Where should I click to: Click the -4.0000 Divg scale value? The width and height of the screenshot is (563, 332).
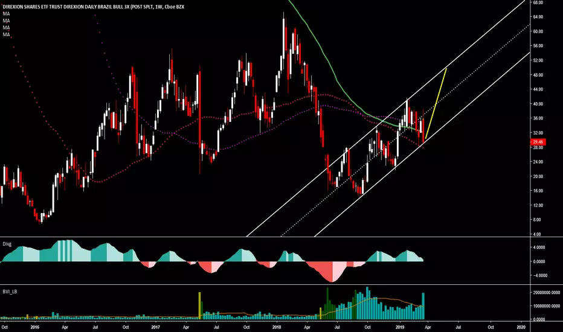tap(539, 276)
